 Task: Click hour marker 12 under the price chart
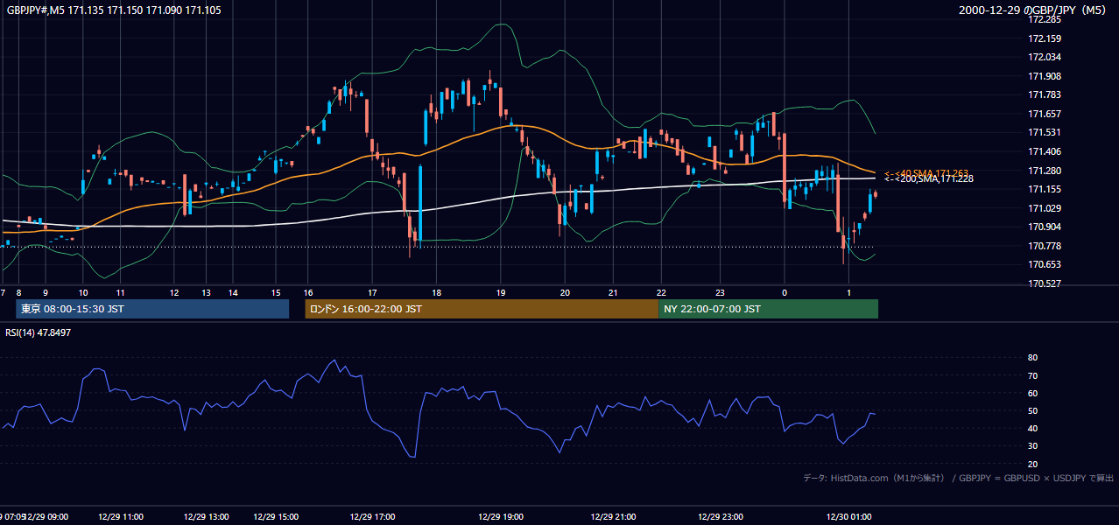(175, 292)
